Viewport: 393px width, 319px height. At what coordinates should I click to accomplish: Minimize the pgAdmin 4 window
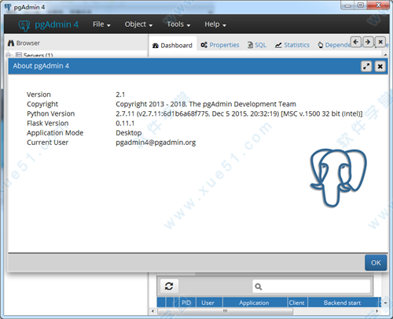[347, 6]
